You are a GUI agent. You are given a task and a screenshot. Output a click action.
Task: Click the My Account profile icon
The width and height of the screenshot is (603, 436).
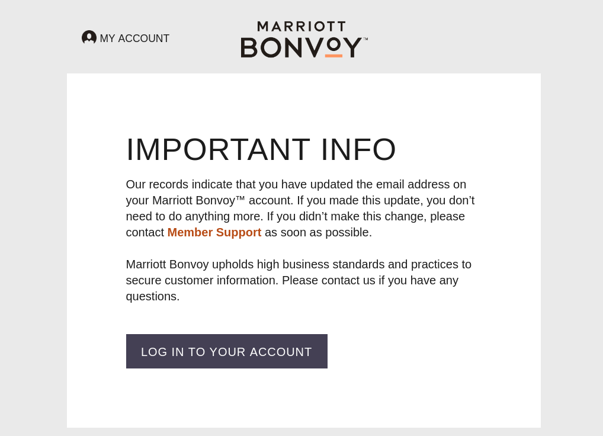(x=89, y=38)
